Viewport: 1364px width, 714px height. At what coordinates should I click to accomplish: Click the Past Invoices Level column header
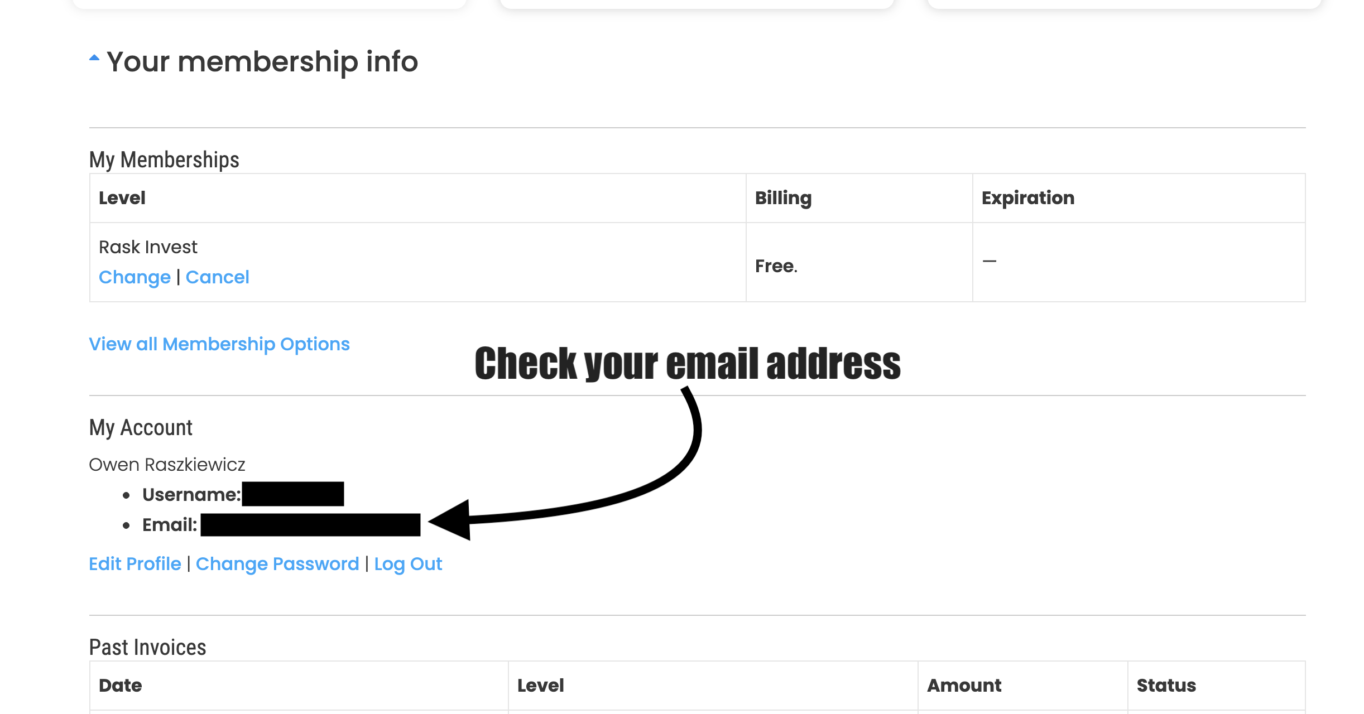coord(540,686)
